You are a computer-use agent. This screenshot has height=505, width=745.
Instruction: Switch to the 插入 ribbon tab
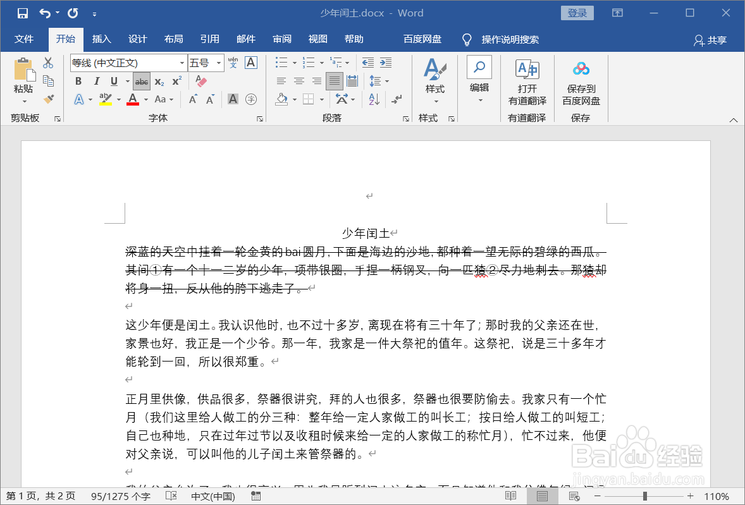pos(102,39)
